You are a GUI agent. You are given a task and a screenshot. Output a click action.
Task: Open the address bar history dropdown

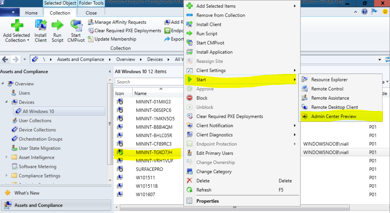(x=380, y=59)
